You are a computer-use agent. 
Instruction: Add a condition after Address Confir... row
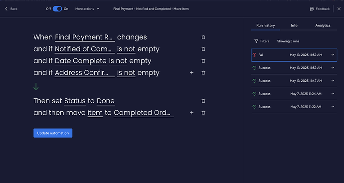click(191, 73)
